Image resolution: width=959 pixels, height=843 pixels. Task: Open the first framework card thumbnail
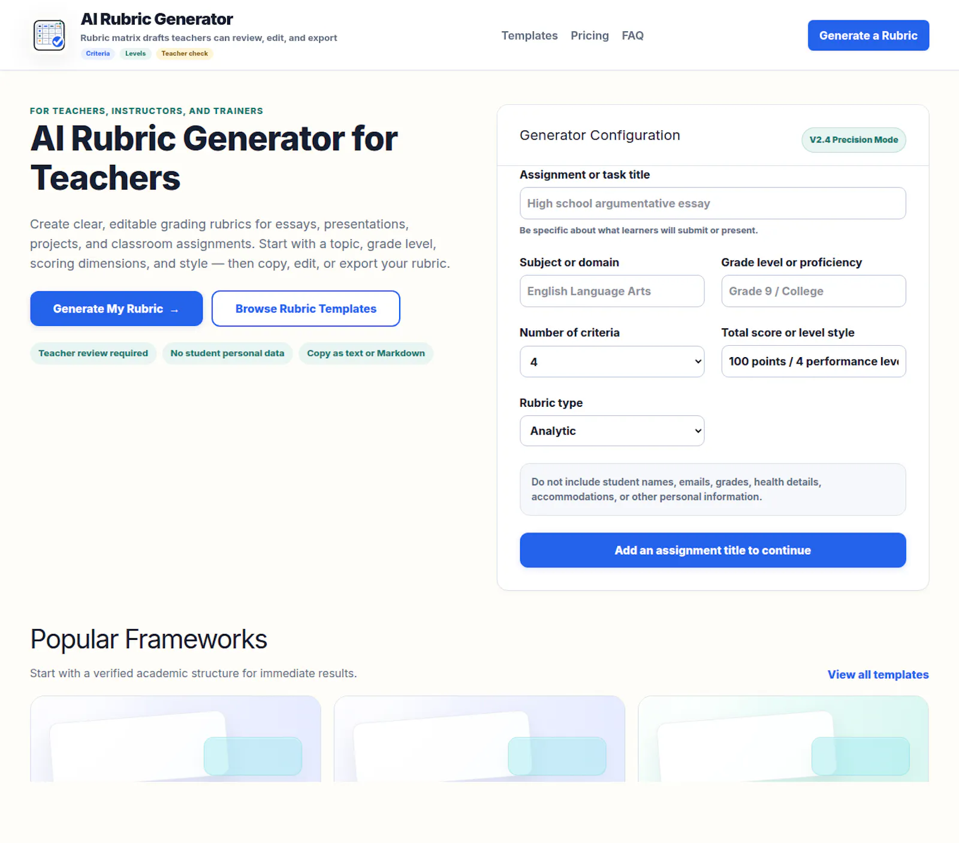(x=176, y=739)
